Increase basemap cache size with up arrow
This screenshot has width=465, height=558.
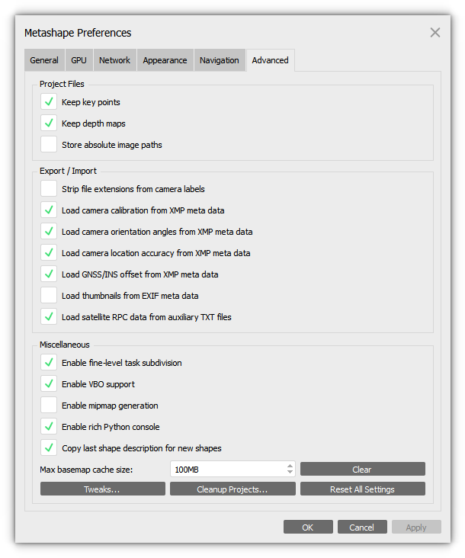pos(290,466)
